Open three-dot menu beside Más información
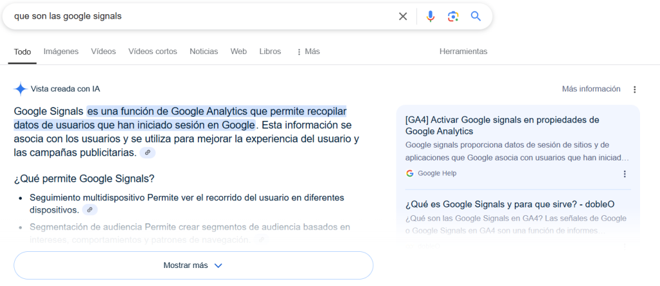Screen dimensions: 660x286 click(x=635, y=90)
